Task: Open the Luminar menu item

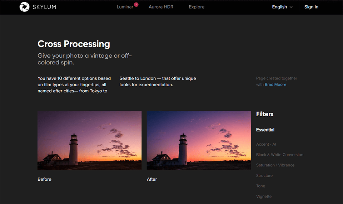Action: [x=125, y=7]
